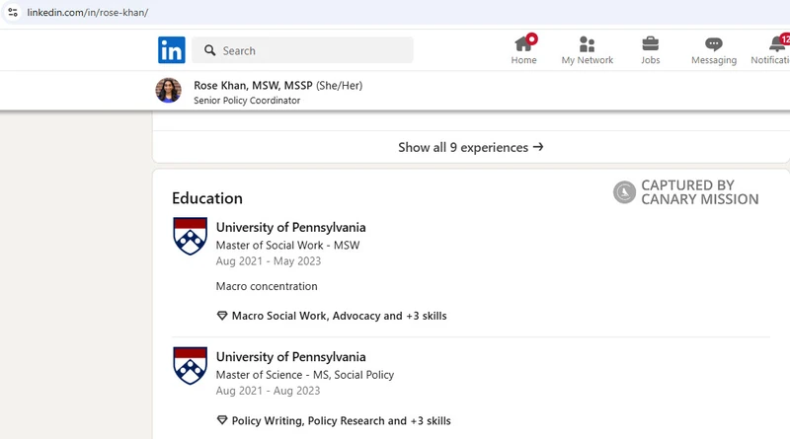Viewport: 790px width, 439px height.
Task: Click the dates Aug 2021 - May 2023
Action: [268, 260]
